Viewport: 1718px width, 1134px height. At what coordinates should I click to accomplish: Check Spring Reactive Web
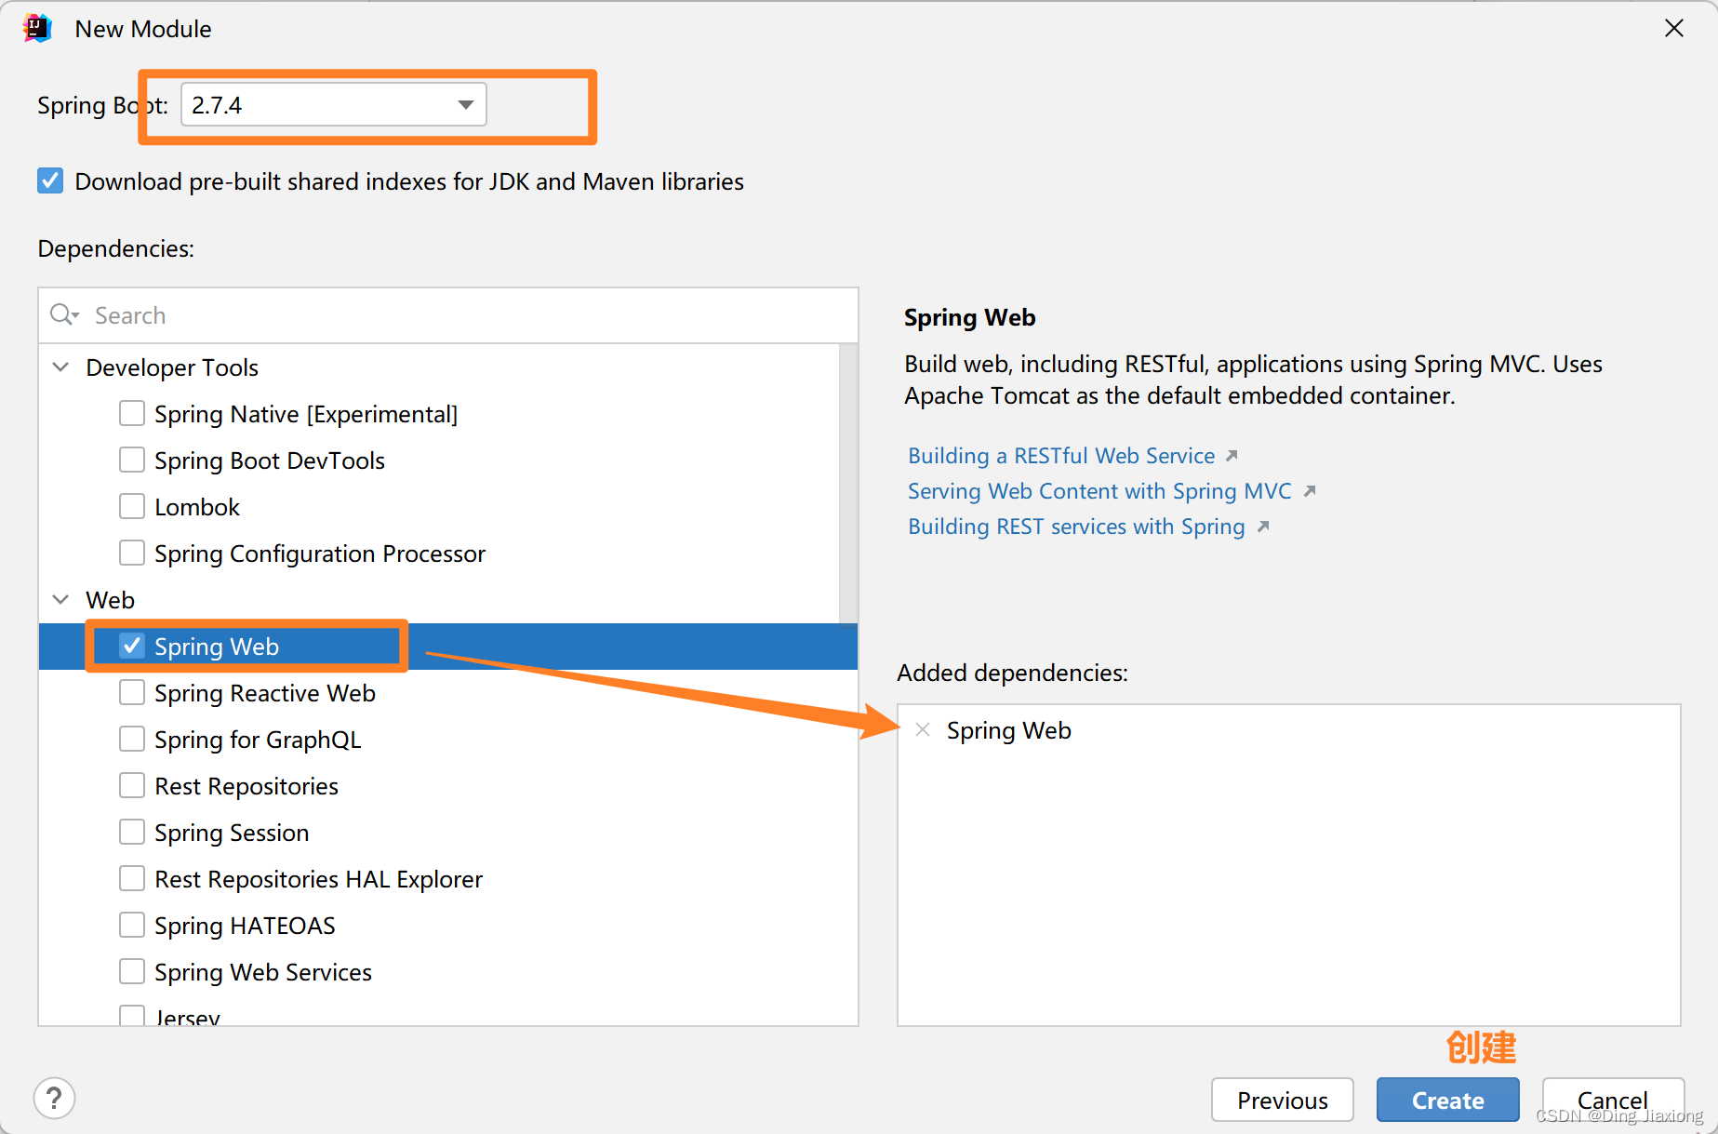132,692
